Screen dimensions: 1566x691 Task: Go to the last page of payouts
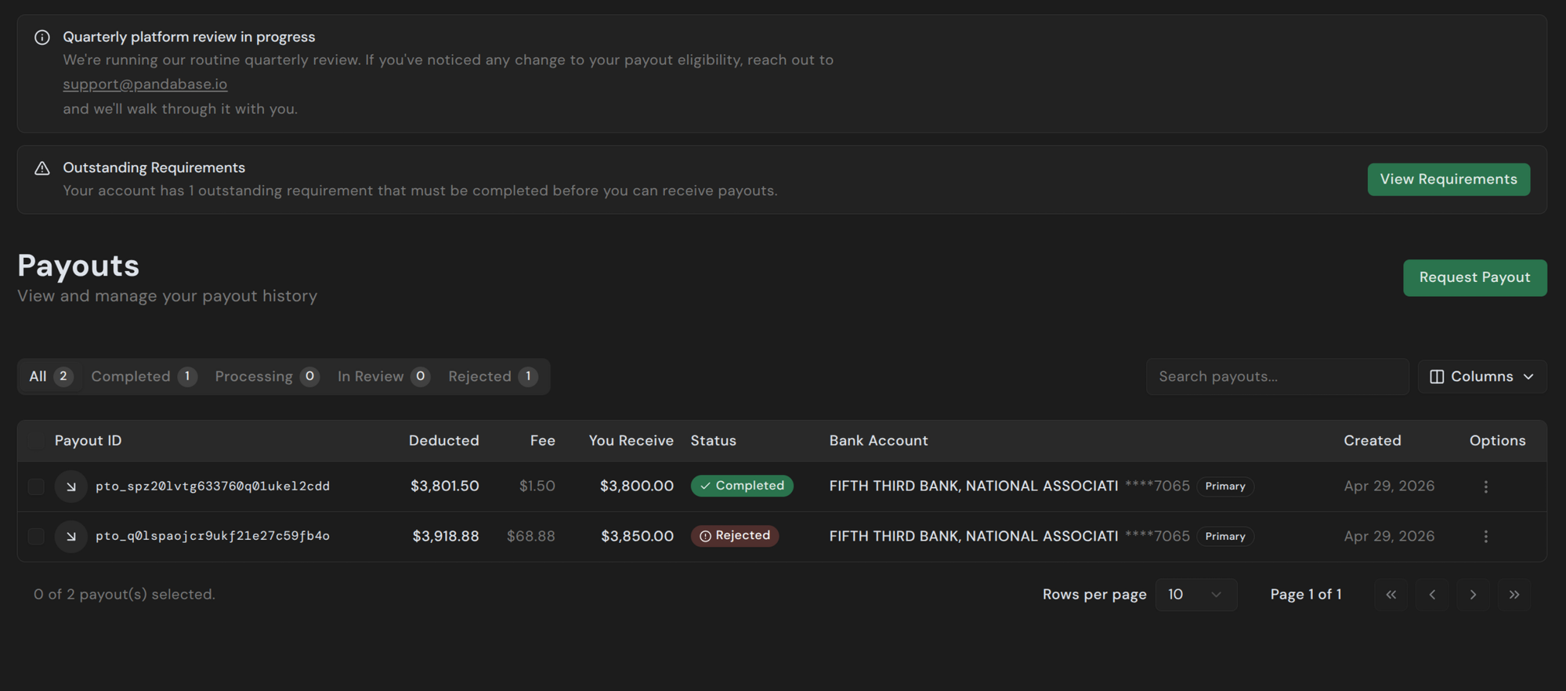pos(1514,595)
